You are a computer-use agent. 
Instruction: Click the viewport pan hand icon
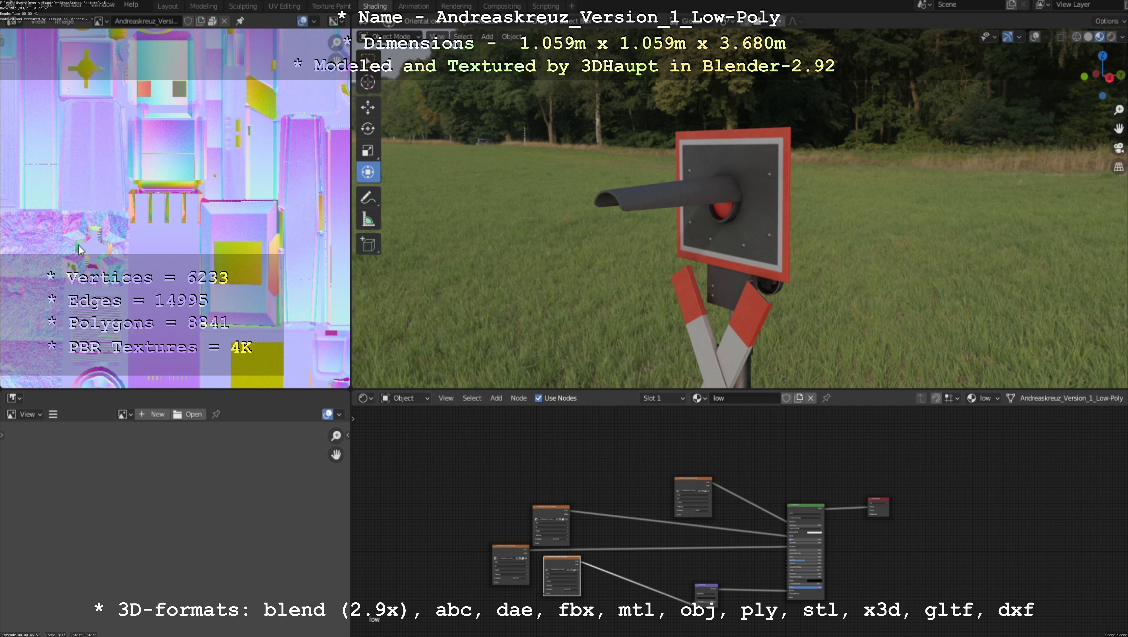click(1119, 129)
